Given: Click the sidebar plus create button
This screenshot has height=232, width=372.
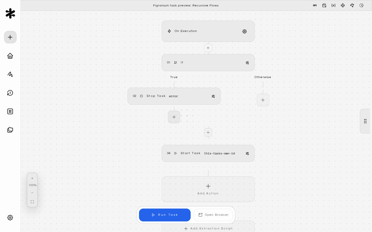Looking at the screenshot, I should click(x=10, y=37).
